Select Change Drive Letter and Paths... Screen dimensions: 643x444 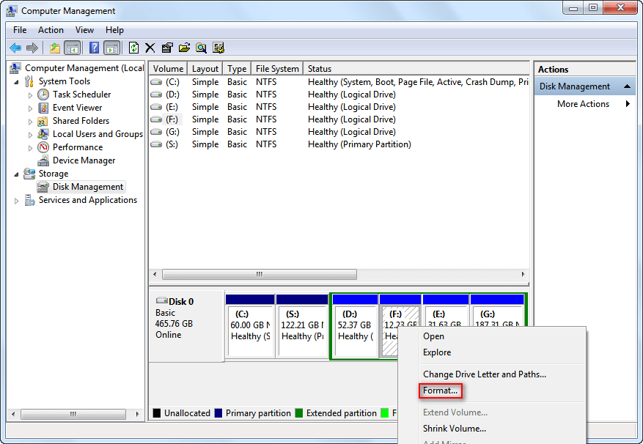click(x=485, y=374)
